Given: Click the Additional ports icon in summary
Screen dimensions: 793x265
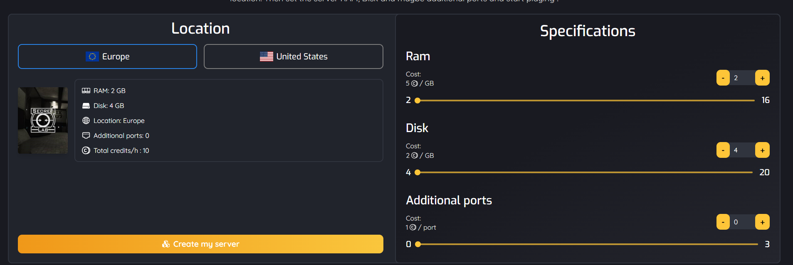Looking at the screenshot, I should pos(86,135).
